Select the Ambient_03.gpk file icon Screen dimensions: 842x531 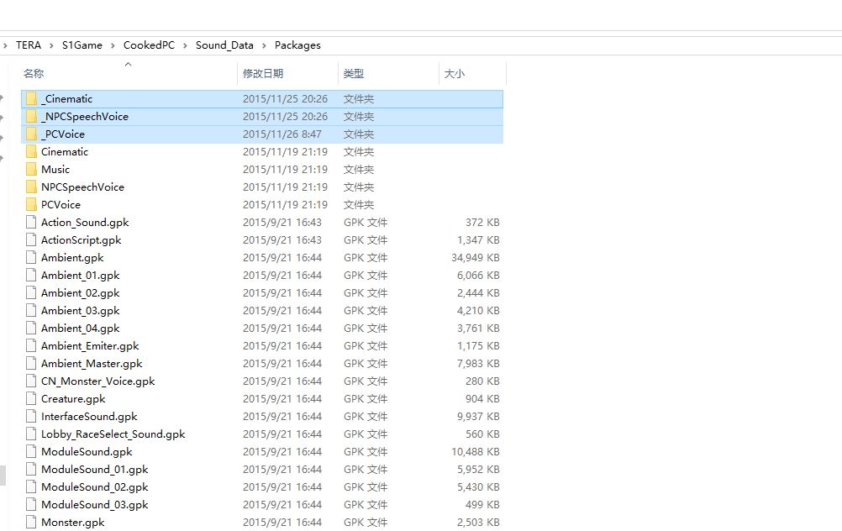tap(31, 311)
